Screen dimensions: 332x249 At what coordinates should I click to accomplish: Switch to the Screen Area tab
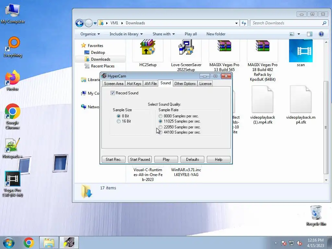click(x=113, y=84)
